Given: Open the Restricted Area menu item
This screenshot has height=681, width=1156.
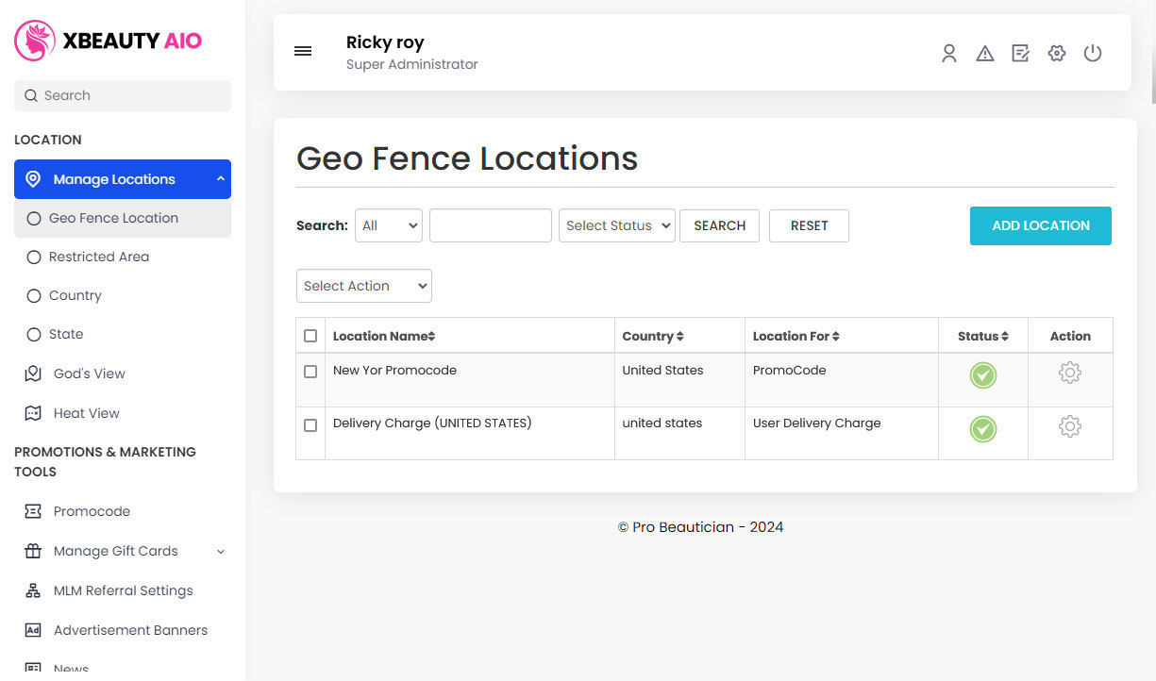Looking at the screenshot, I should click(97, 257).
